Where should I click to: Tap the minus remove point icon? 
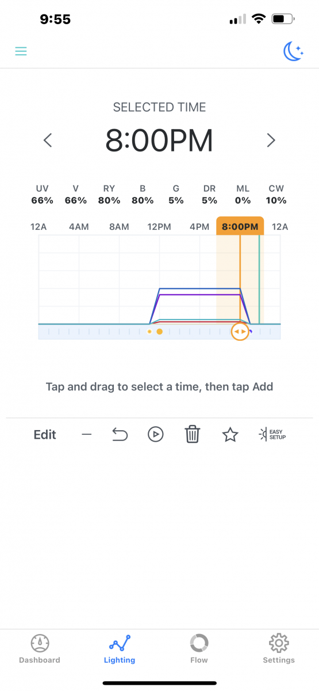point(87,434)
